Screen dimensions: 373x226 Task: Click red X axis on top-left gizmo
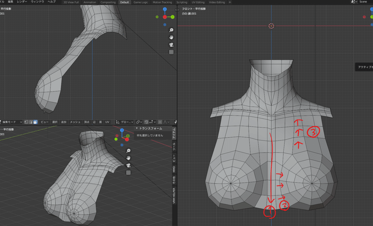(x=165, y=17)
